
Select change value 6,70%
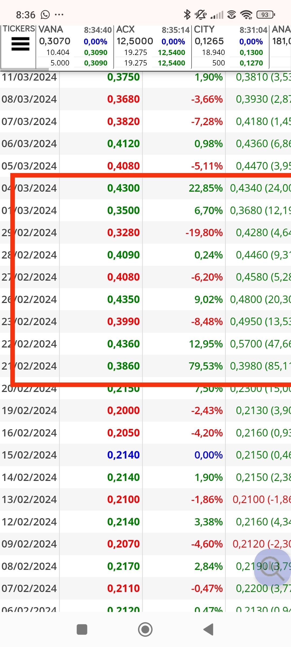coord(209,211)
